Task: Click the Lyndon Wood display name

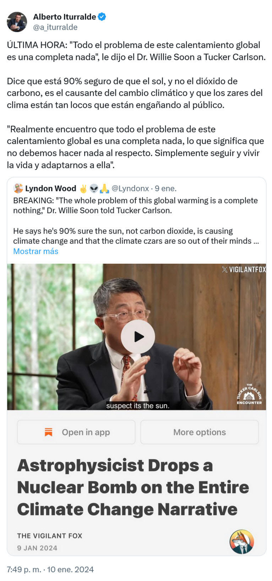Action: tap(50, 188)
